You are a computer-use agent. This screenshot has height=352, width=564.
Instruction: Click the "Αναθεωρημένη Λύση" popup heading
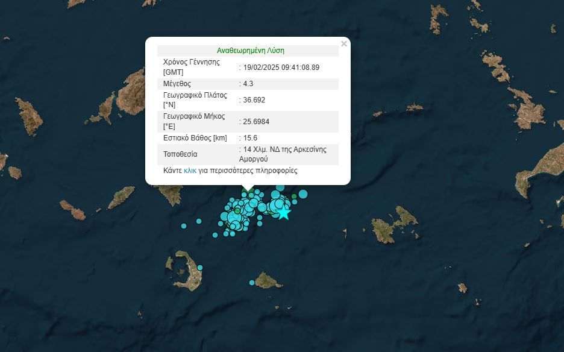tap(250, 51)
